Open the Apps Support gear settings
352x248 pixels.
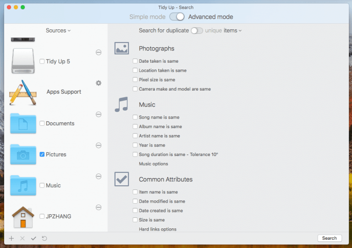pyautogui.click(x=99, y=83)
